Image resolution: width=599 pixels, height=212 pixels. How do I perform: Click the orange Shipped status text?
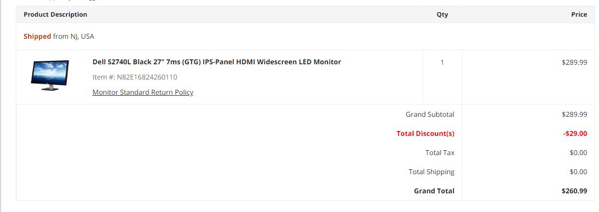[x=37, y=36]
